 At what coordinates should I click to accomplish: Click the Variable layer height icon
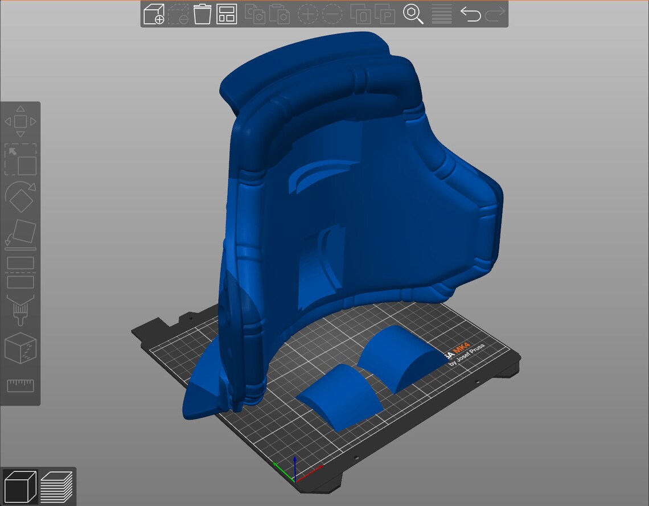click(442, 14)
